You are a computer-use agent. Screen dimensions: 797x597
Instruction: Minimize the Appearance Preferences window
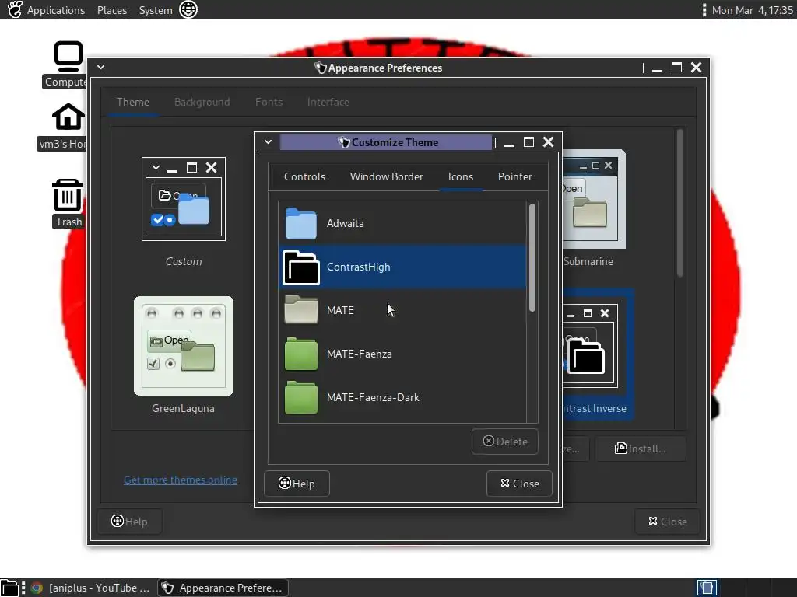[657, 68]
